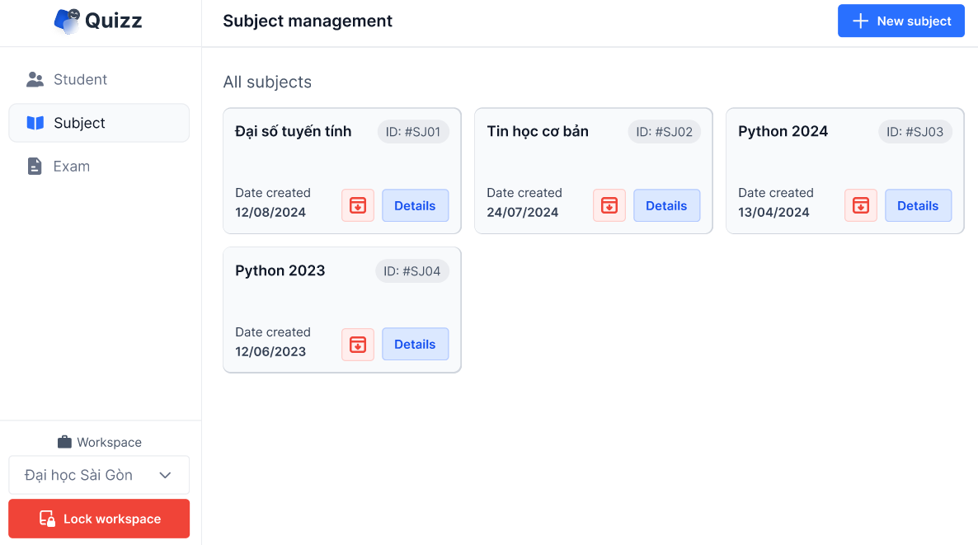This screenshot has height=545, width=978.
Task: Click the Workspace briefcase icon
Action: (64, 443)
